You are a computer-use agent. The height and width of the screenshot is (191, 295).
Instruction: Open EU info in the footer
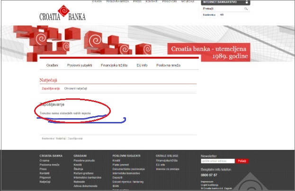click(x=161, y=165)
